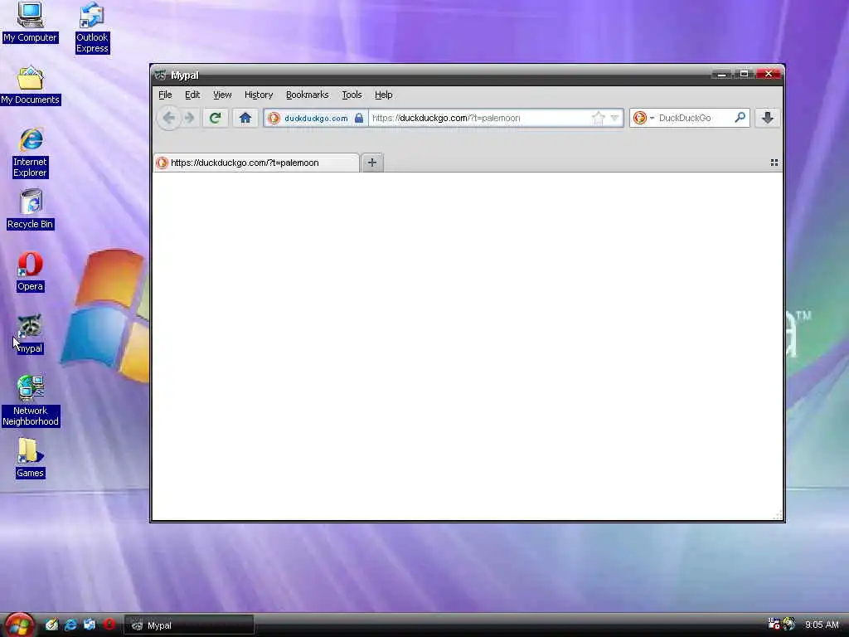The height and width of the screenshot is (637, 849).
Task: Click the first quick launch icon beside Start
Action: tap(51, 625)
